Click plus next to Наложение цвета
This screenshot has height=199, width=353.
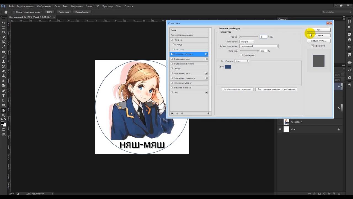tap(206, 73)
